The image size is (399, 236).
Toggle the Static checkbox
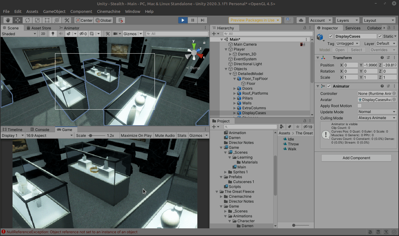380,36
